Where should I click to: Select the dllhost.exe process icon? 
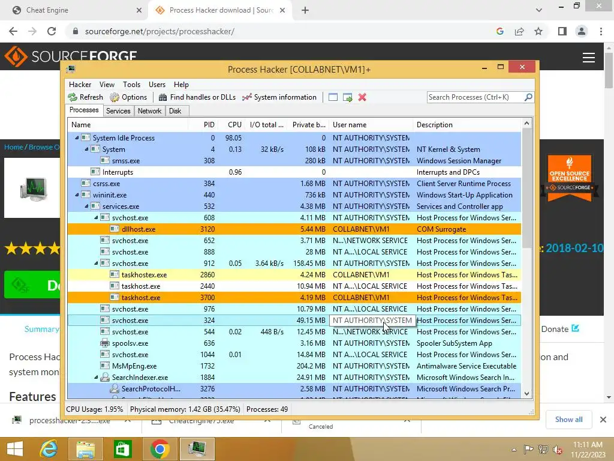(115, 229)
